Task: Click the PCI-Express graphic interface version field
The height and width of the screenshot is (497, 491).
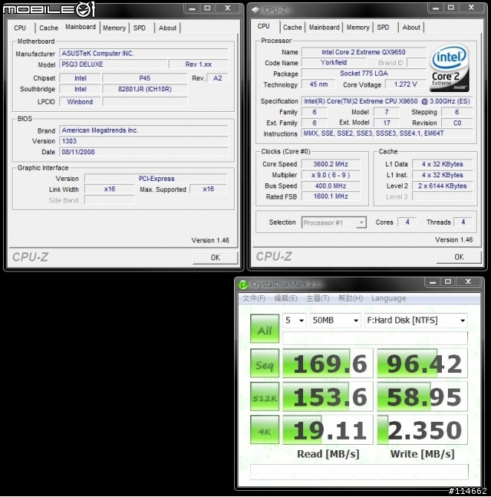Action: click(156, 179)
